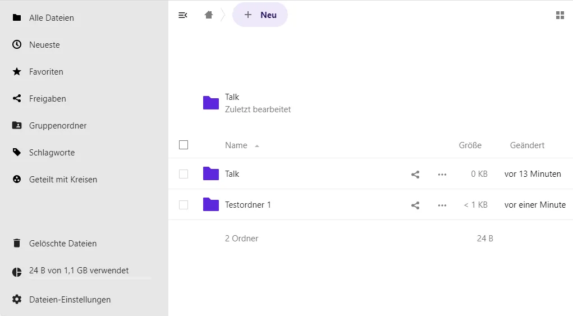Go to Favoriten in sidebar
This screenshot has height=316, width=573.
point(46,72)
